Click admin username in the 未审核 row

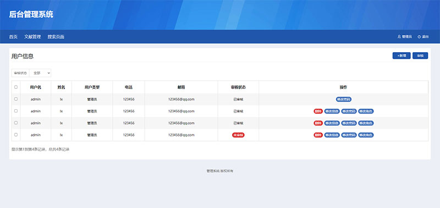[x=36, y=135]
